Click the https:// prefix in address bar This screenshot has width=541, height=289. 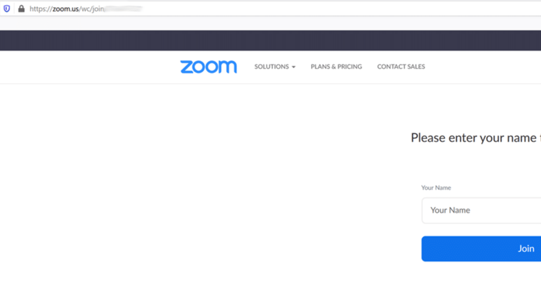click(x=41, y=9)
